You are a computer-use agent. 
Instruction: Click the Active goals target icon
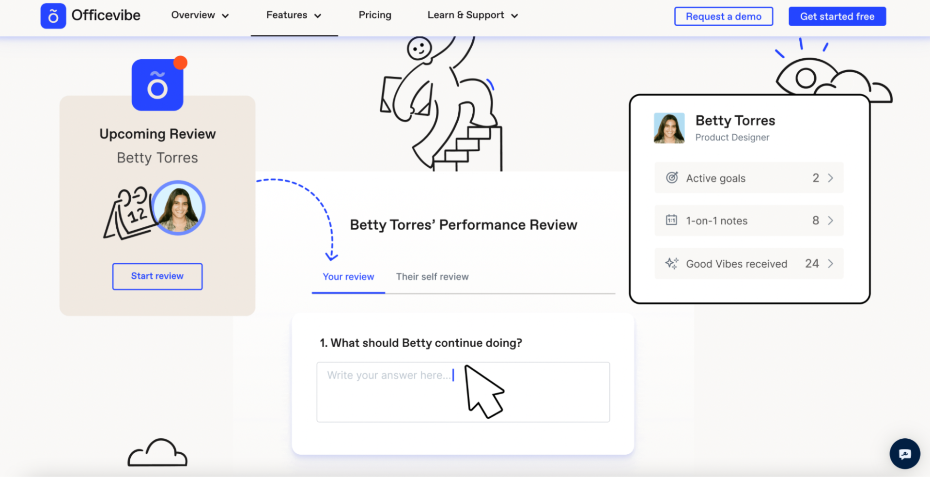672,178
